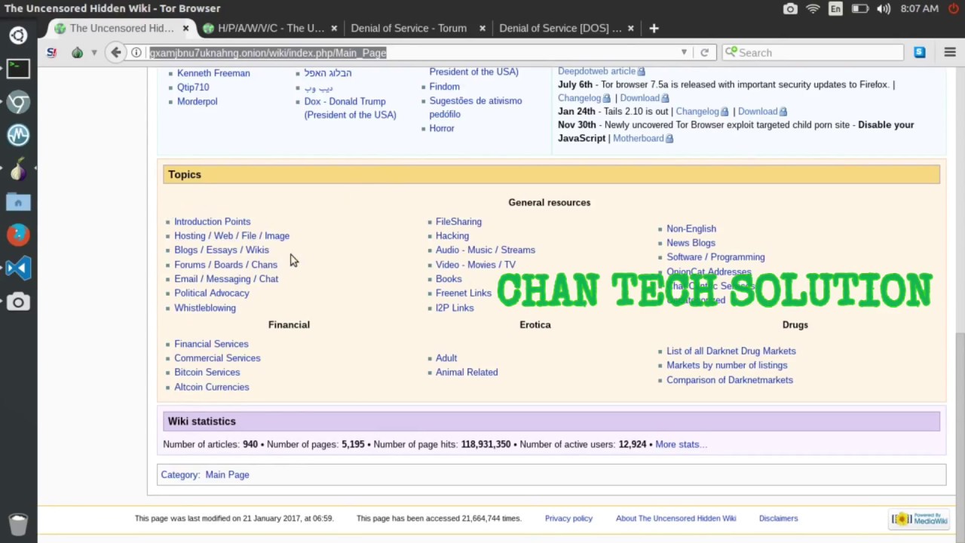
Task: Open the browser hamburger menu
Action: point(950,53)
